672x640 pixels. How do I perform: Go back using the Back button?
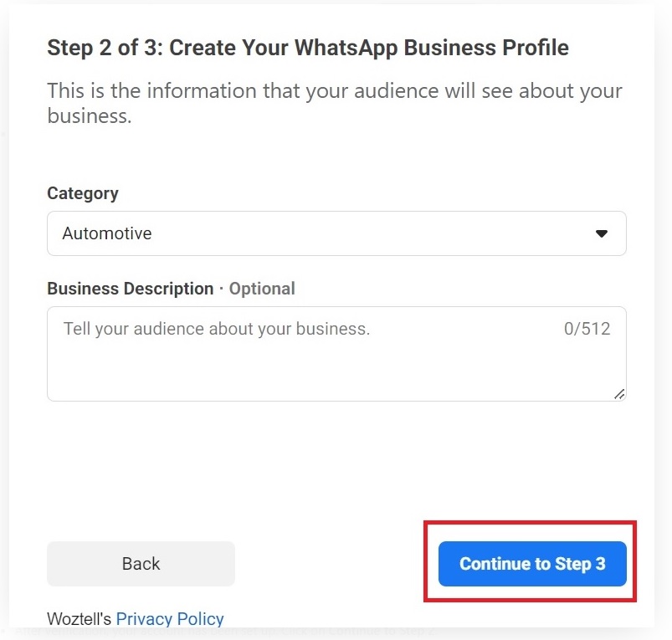pyautogui.click(x=141, y=564)
